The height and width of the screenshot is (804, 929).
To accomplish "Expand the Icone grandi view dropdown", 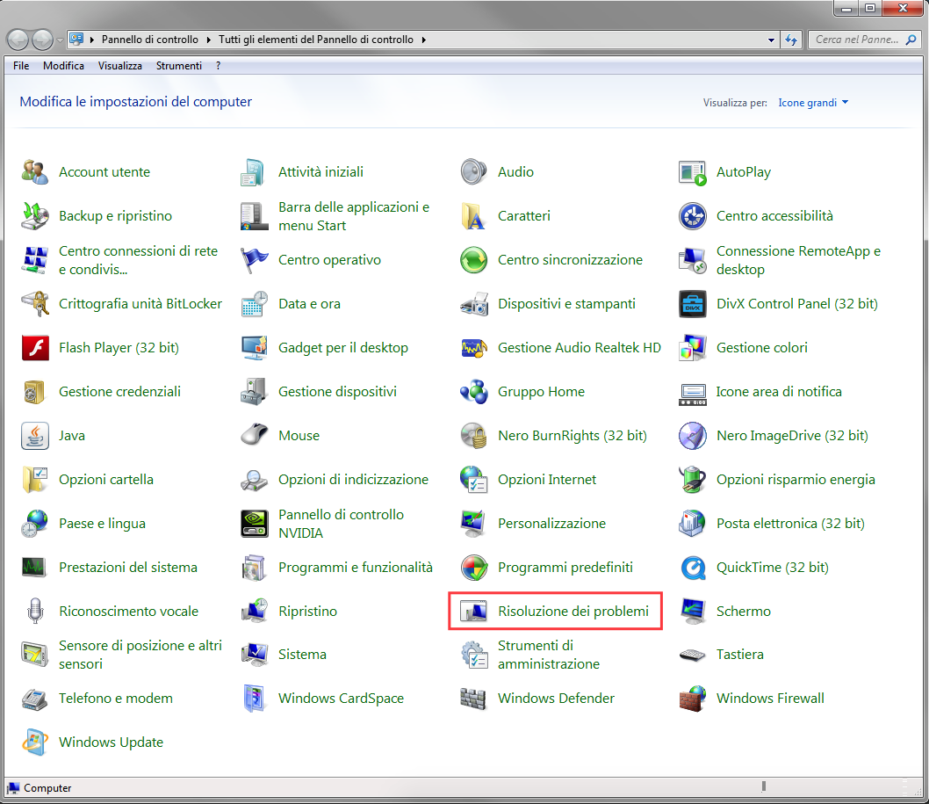I will tap(813, 103).
